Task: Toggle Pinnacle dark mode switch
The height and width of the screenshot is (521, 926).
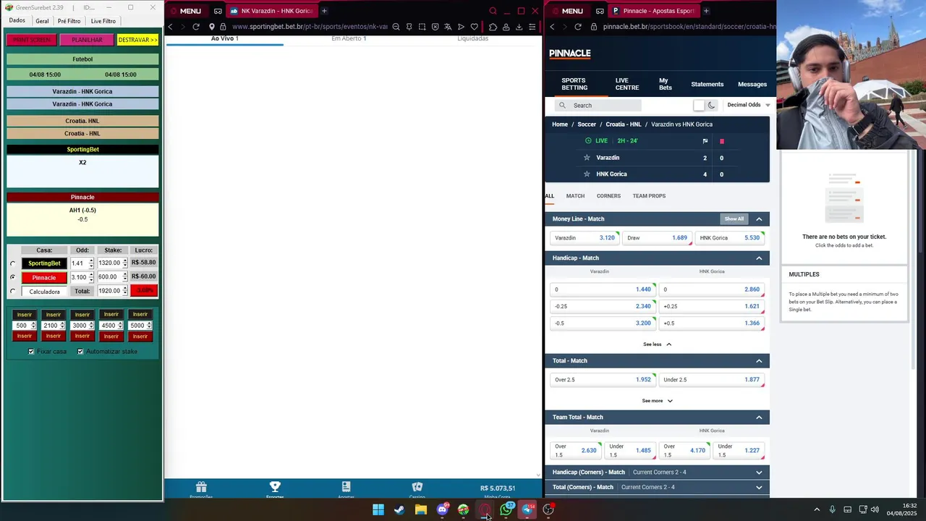Action: tap(705, 106)
